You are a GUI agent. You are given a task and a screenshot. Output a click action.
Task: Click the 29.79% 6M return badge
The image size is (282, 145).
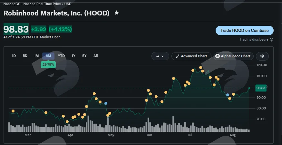48,64
